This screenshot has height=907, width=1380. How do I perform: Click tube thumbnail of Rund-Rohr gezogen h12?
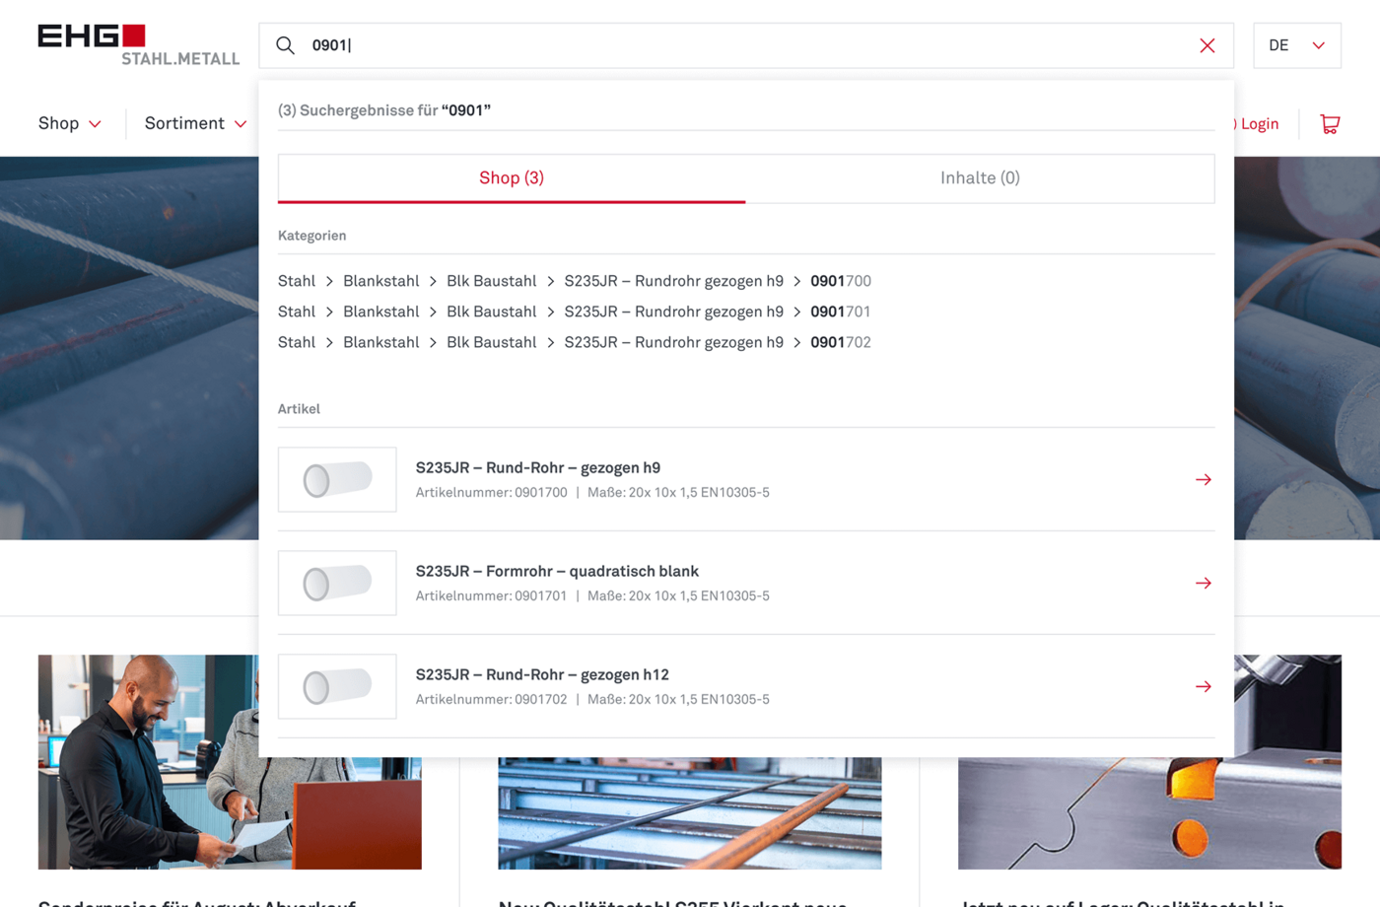337,687
